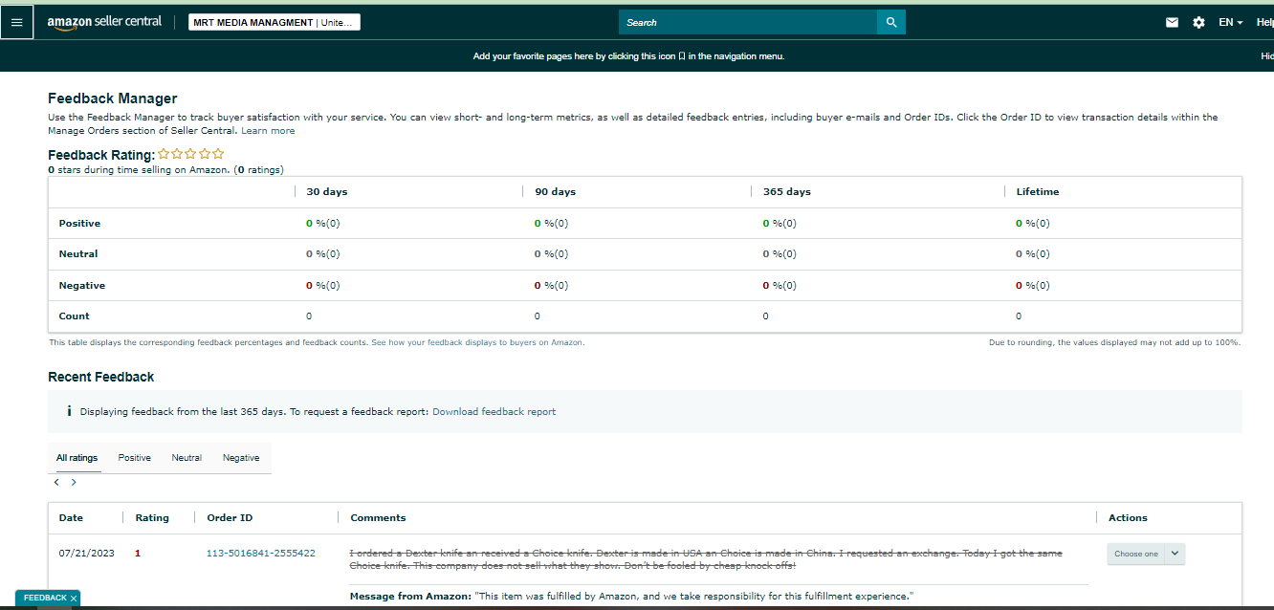Open the settings gear icon
The image size is (1274, 610).
coord(1198,22)
